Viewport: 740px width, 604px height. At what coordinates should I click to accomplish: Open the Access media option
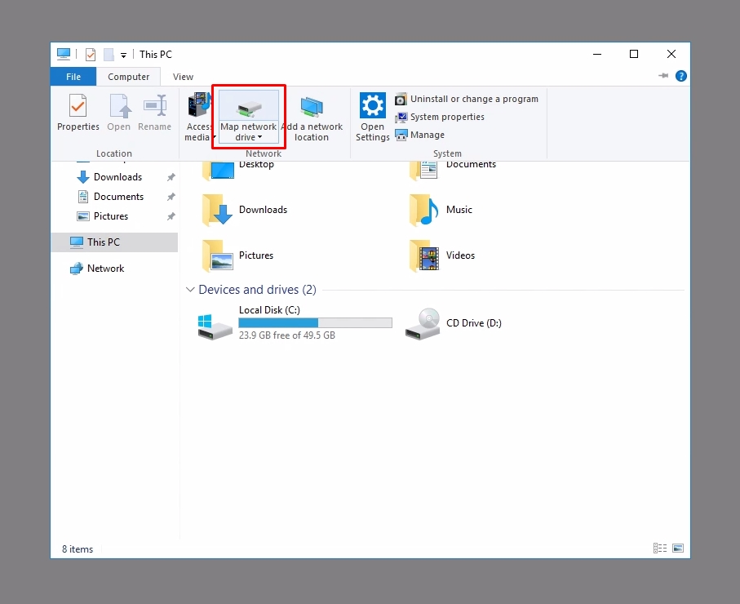(199, 117)
